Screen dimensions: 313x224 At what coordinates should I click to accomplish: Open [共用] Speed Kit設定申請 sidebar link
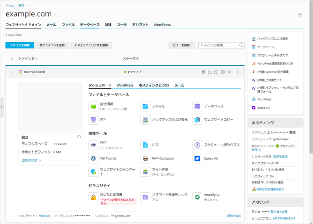pos(273,72)
